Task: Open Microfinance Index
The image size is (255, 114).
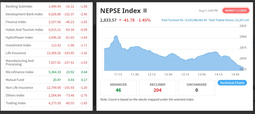Action: coord(19,72)
